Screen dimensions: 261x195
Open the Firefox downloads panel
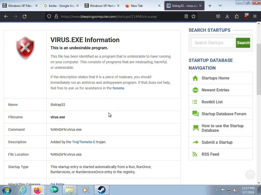click(227, 17)
